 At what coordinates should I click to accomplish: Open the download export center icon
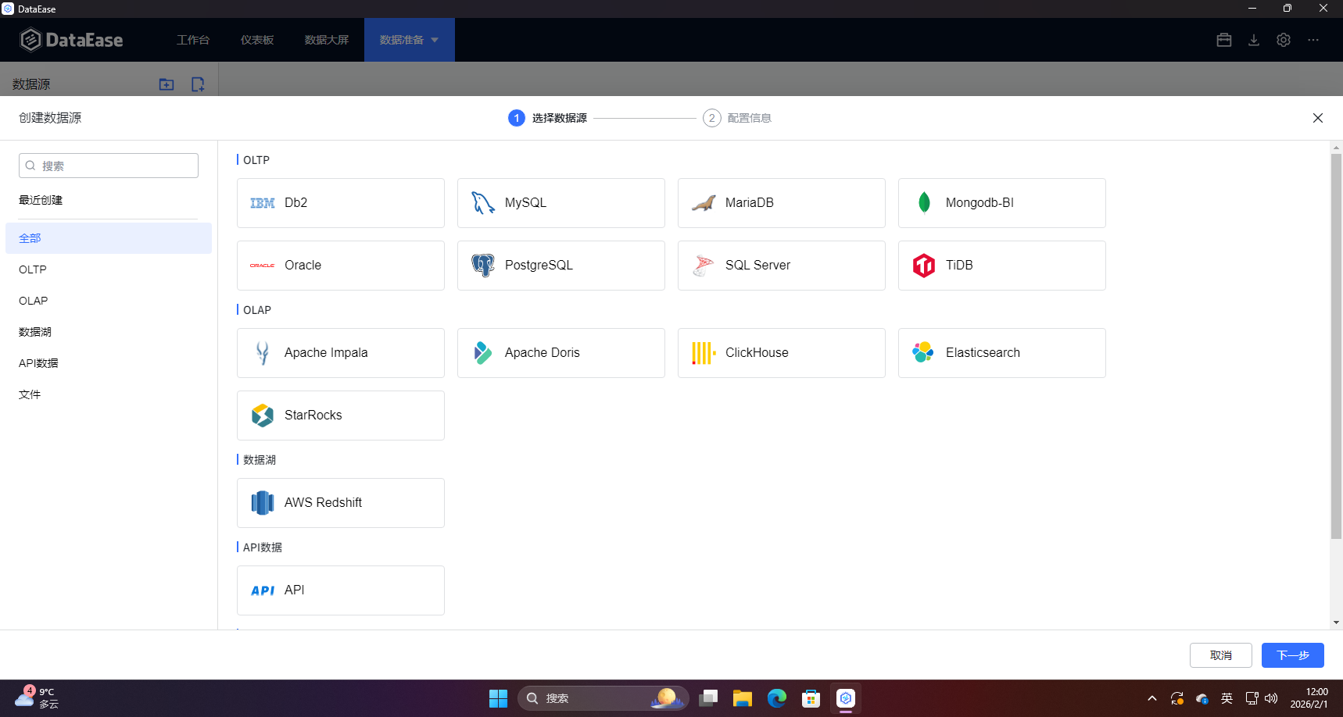(x=1254, y=40)
